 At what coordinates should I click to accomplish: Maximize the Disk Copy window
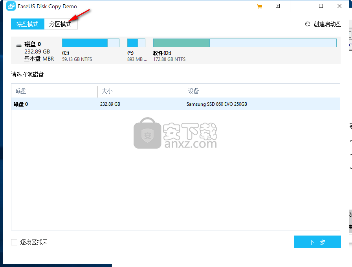321,6
